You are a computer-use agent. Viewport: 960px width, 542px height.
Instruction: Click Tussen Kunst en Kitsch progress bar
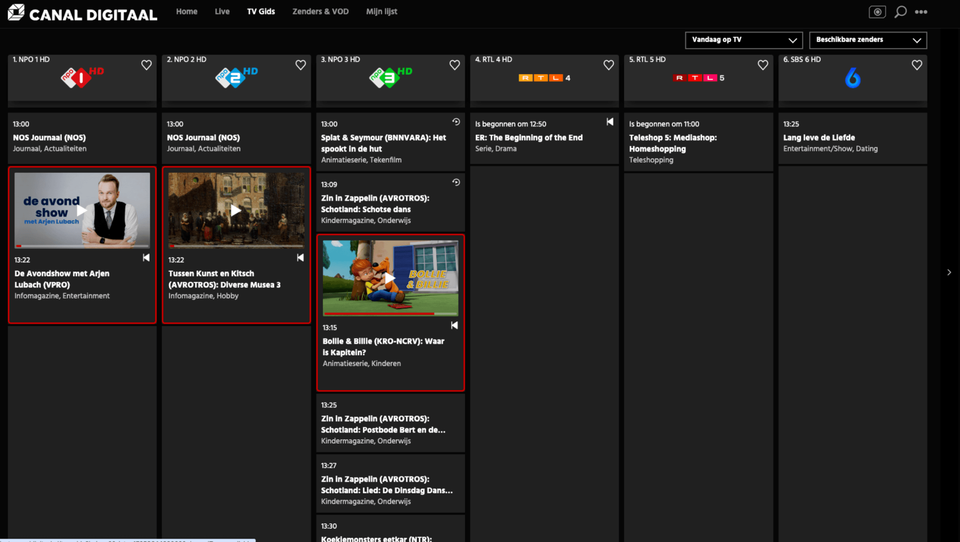(236, 246)
